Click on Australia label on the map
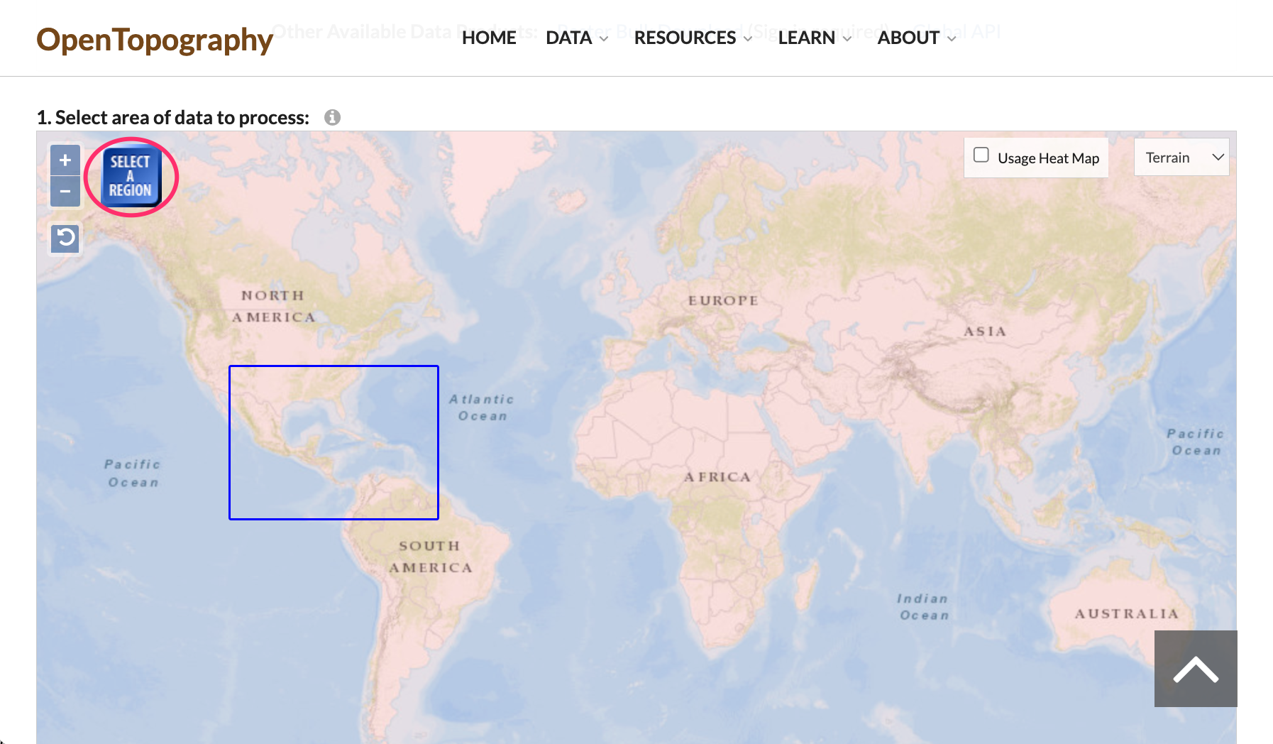 pos(1126,614)
